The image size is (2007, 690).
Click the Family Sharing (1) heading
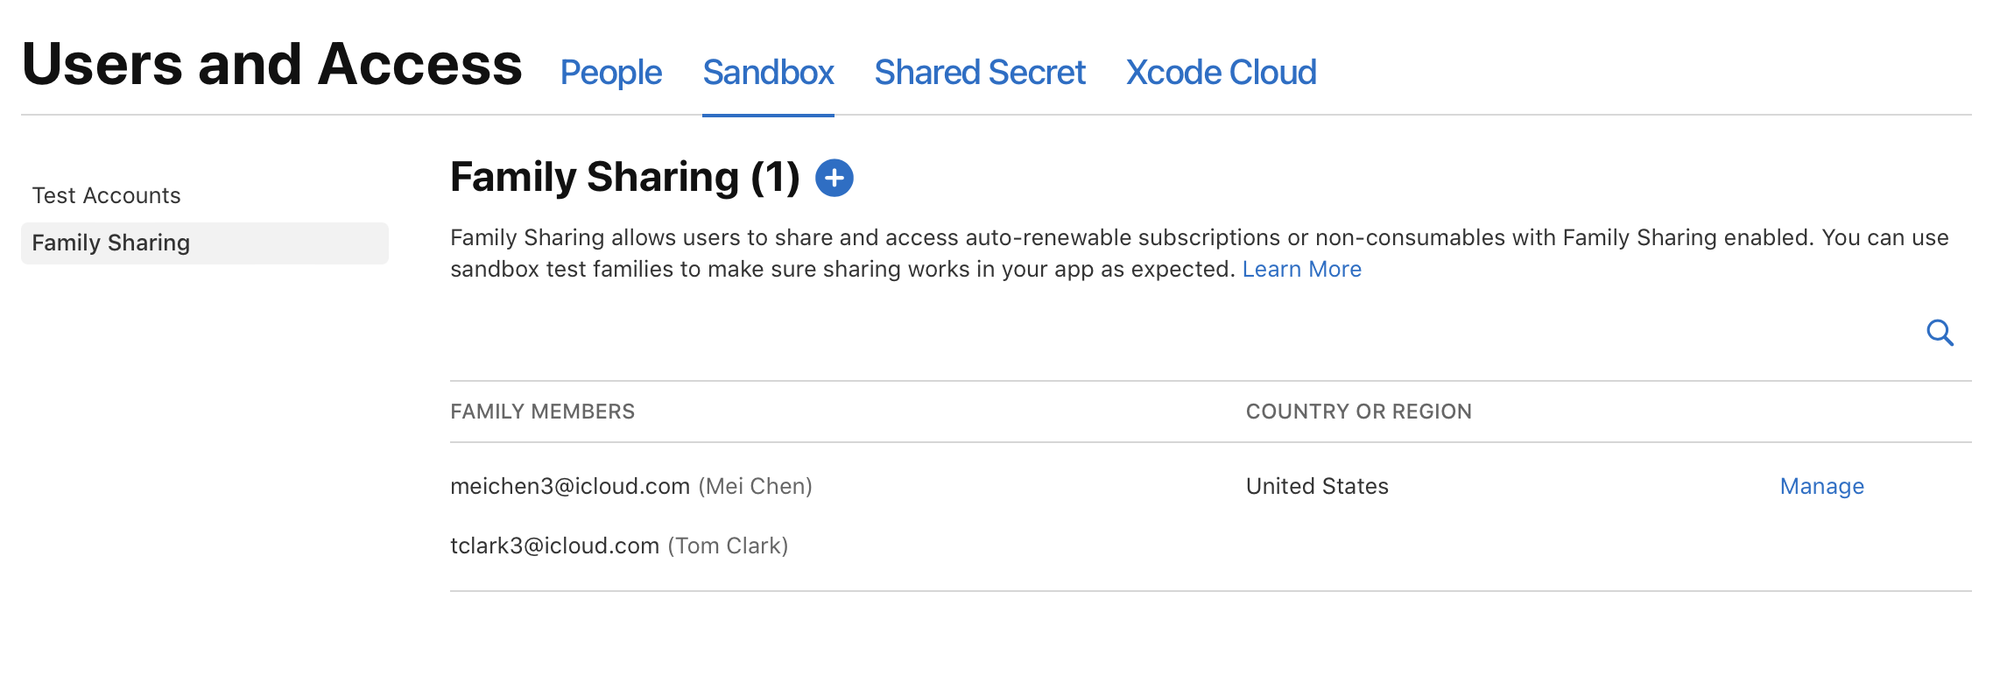(x=624, y=177)
